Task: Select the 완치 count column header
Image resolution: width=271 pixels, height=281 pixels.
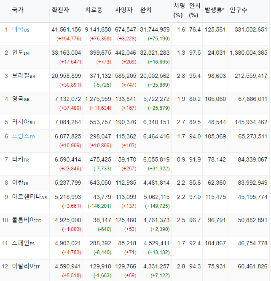Action: pyautogui.click(x=146, y=10)
